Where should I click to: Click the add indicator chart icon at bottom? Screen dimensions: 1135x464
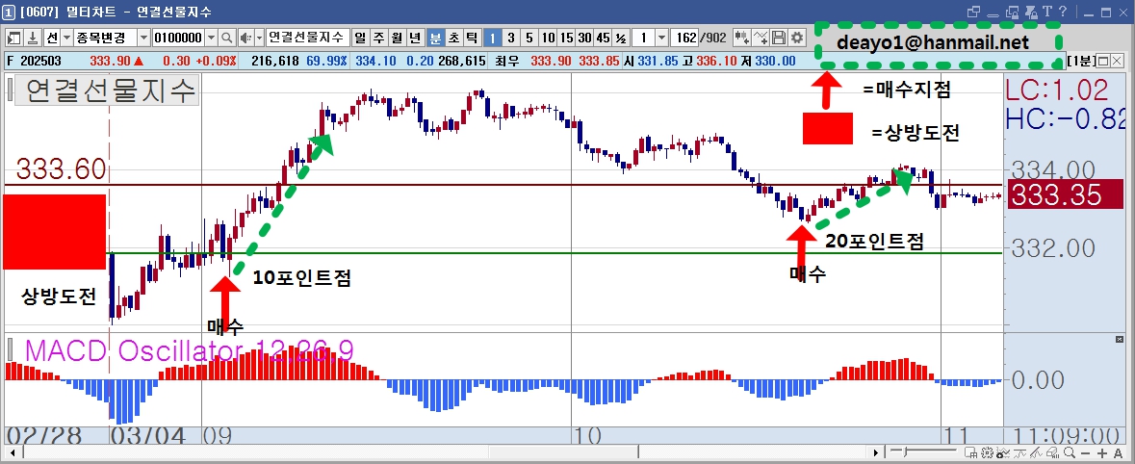point(1002,453)
